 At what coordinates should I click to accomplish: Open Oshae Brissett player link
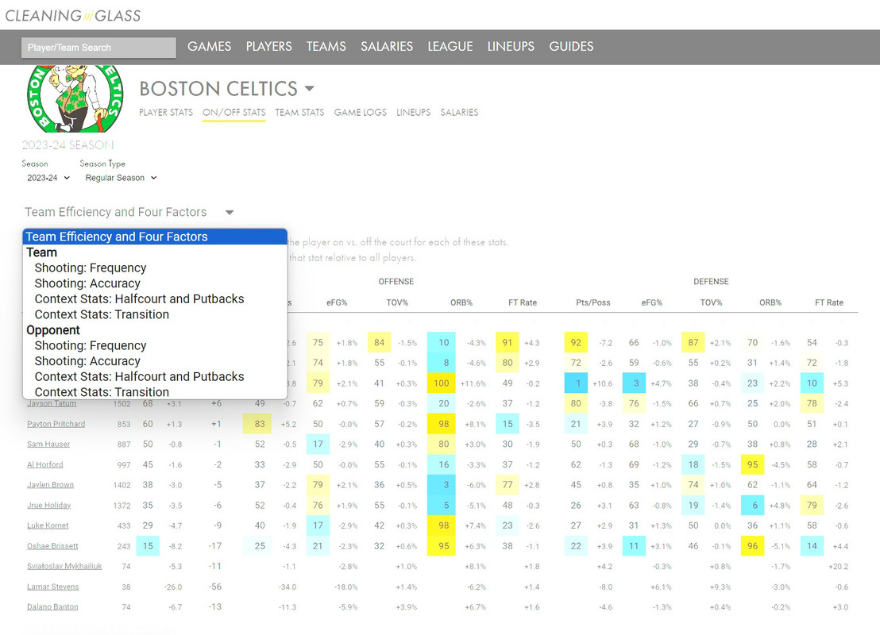pos(52,546)
